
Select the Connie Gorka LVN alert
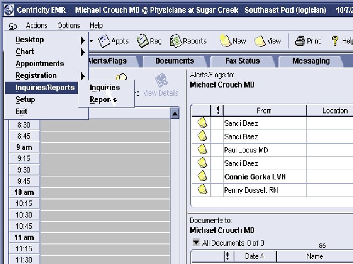tap(272, 176)
